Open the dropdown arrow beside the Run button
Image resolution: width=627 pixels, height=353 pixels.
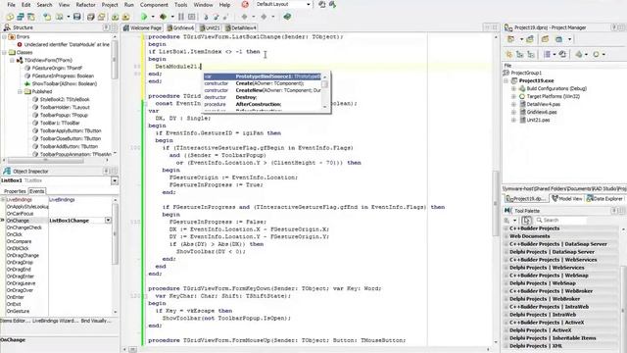(x=153, y=17)
